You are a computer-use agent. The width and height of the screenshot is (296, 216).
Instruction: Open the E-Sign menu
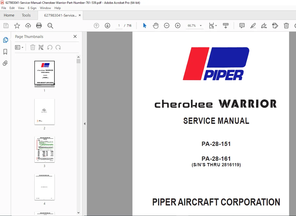pos(32,8)
